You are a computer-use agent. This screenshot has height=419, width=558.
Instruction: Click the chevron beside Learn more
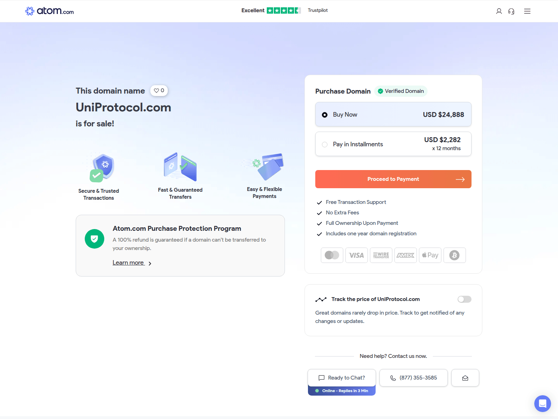pos(150,264)
